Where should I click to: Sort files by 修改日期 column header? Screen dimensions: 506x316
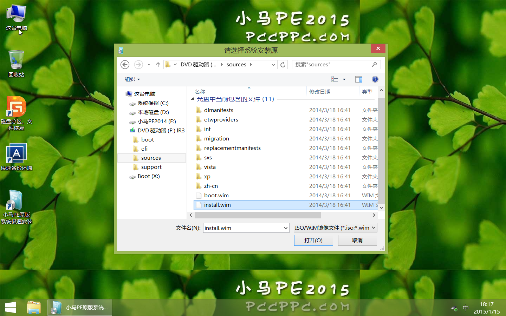[x=320, y=92]
